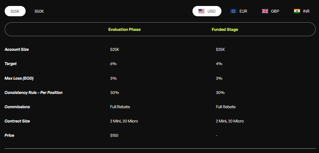
Task: Switch currency to EUR
Action: (x=243, y=11)
